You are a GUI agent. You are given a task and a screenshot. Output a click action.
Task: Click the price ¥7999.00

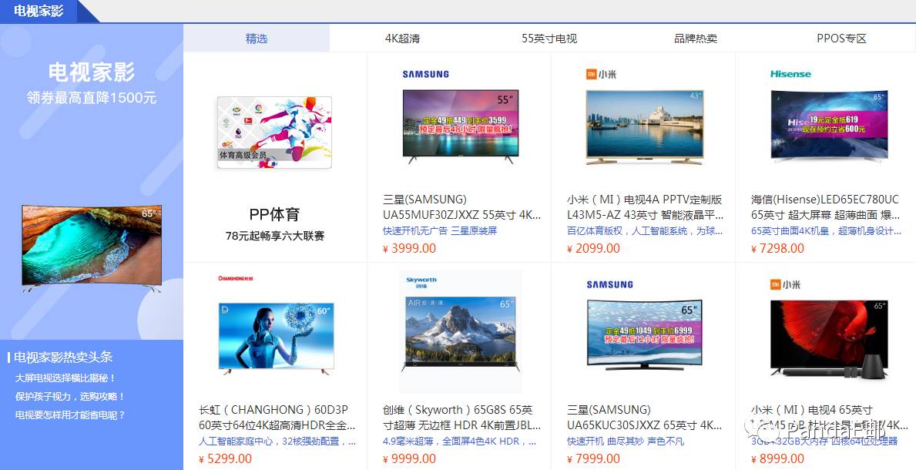[x=593, y=459]
